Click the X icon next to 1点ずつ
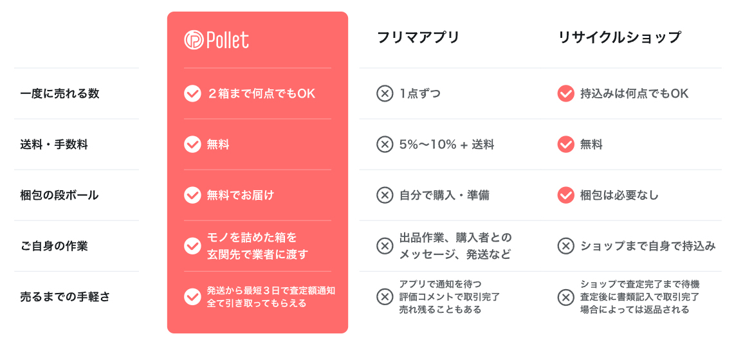The height and width of the screenshot is (345, 734). pyautogui.click(x=385, y=94)
